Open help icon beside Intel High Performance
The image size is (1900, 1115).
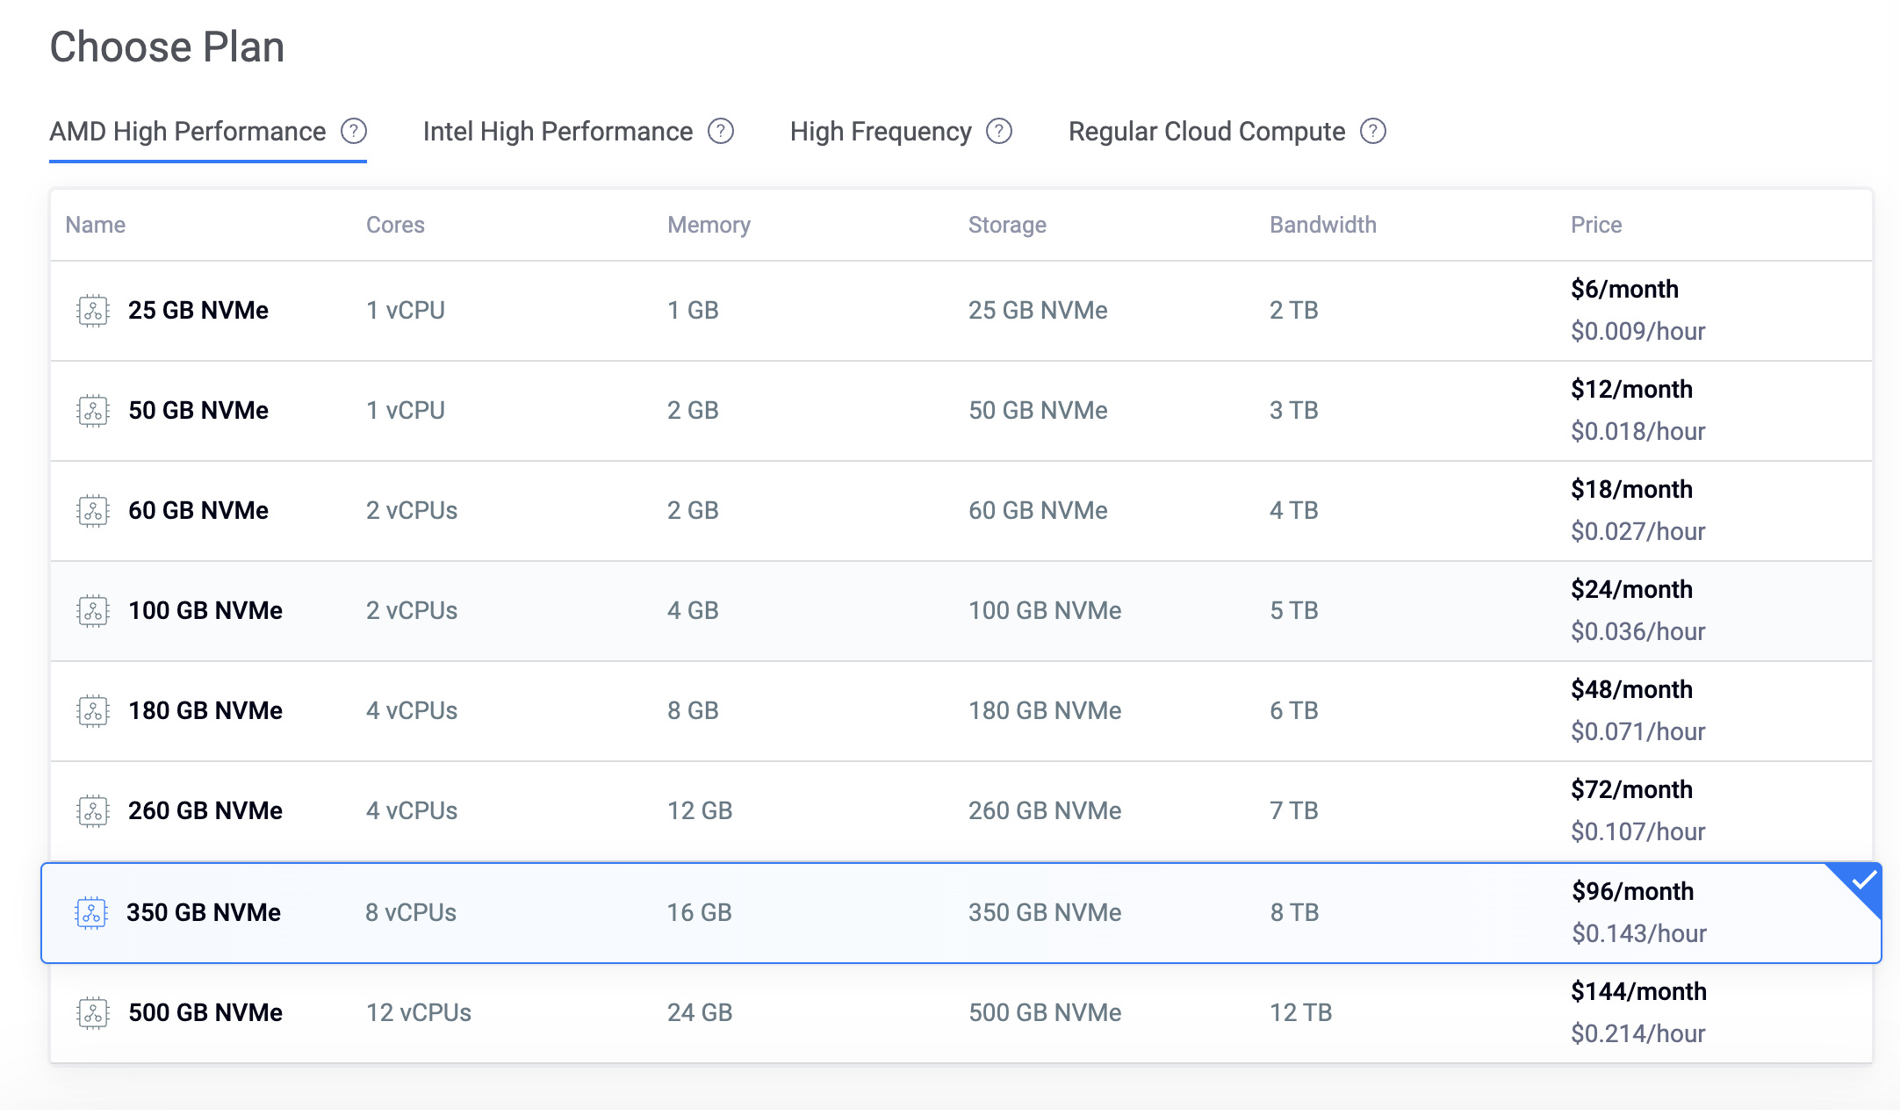721,132
